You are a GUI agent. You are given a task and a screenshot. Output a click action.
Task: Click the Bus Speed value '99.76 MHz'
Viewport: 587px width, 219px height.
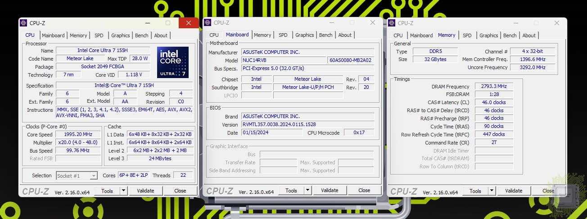(x=78, y=150)
